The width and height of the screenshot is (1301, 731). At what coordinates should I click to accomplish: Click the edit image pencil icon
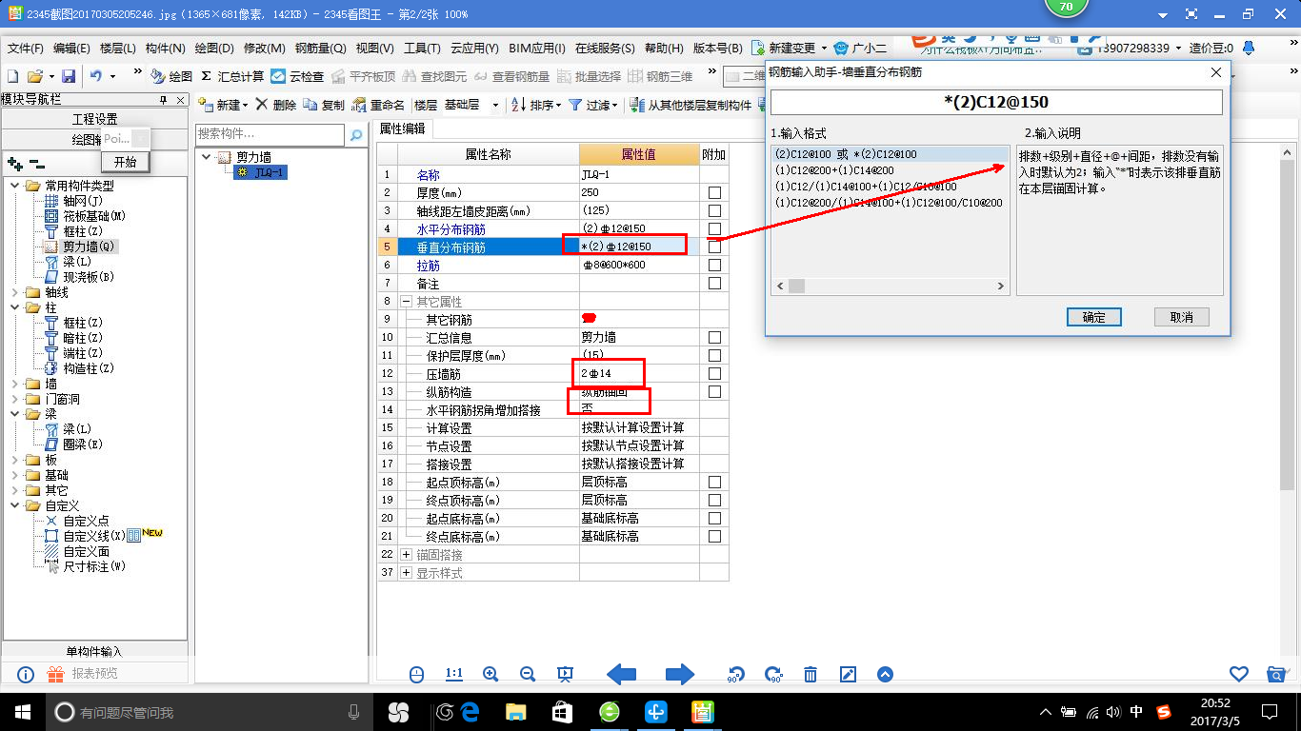[x=848, y=674]
